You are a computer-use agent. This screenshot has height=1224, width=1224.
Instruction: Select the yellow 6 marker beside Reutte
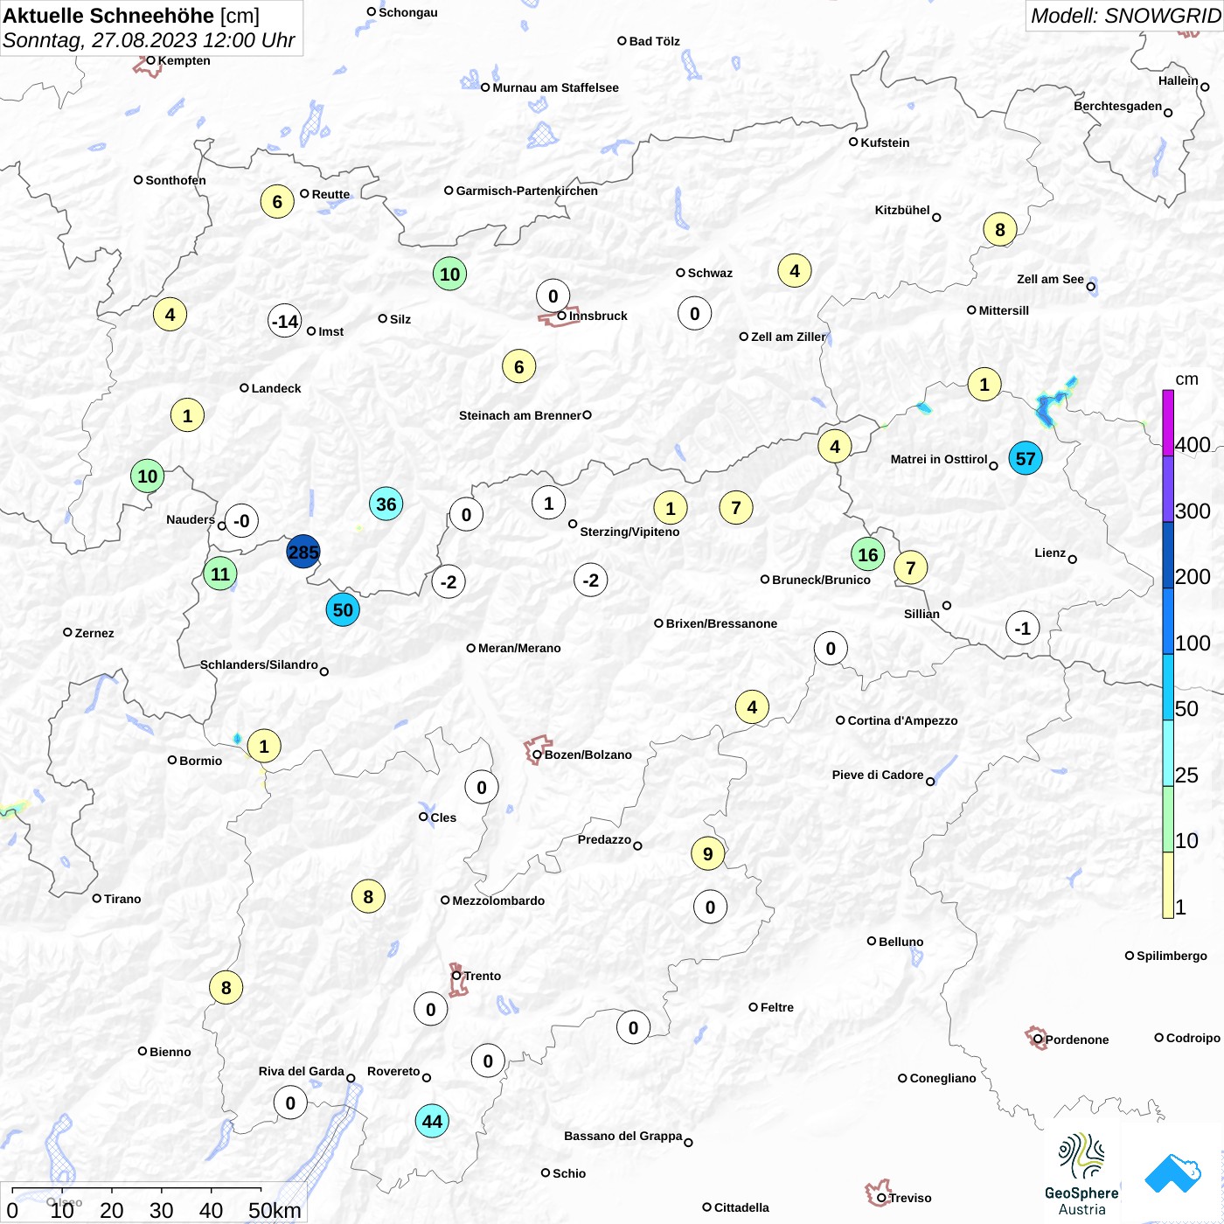click(277, 202)
